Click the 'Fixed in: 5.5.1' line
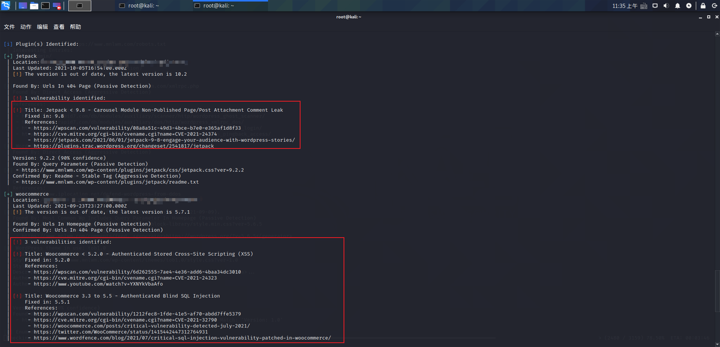 (47, 302)
